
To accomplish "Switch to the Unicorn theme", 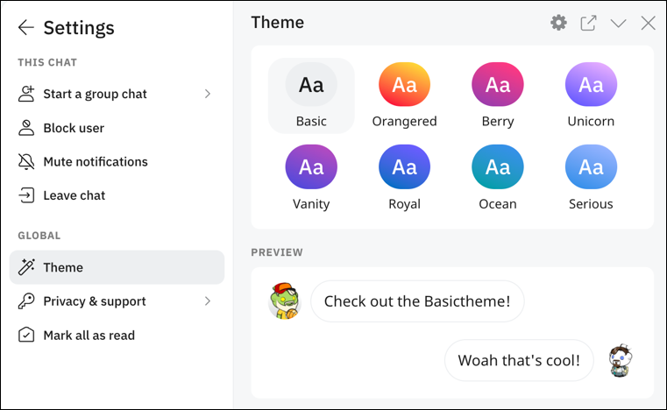I will tap(591, 85).
